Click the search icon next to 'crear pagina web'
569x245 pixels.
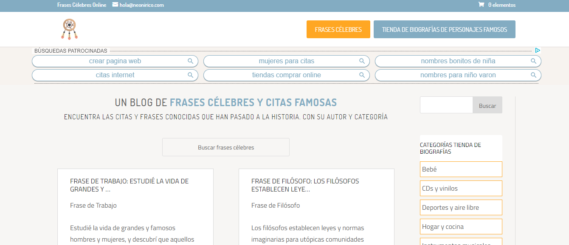(191, 61)
